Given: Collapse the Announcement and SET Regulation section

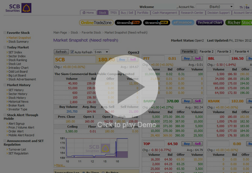Looking at the screenshot, I should coord(5,141).
